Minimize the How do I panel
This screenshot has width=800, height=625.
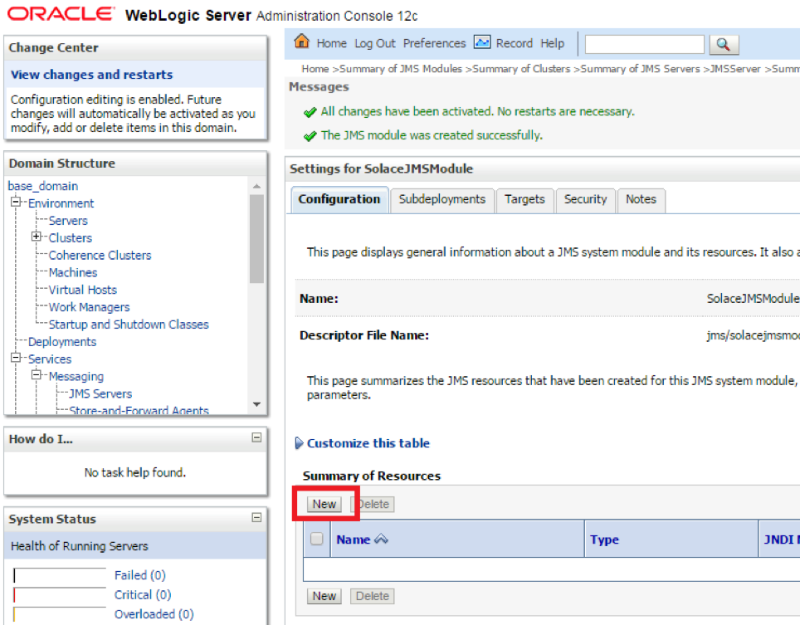[256, 438]
